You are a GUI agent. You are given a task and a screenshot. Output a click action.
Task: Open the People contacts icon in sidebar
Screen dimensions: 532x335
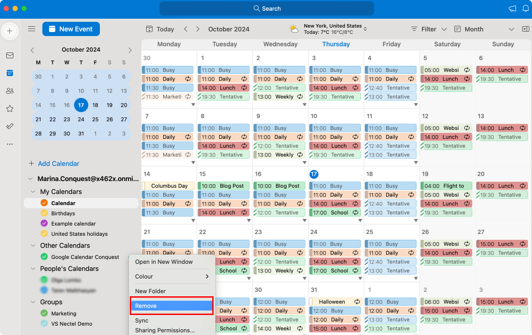(10, 91)
